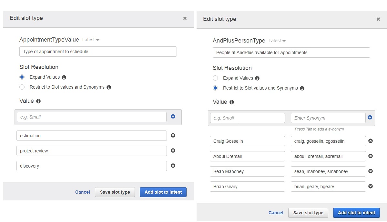The image size is (387, 222).
Task: Click Save slot type for AndPlusPersonType
Action: [x=308, y=213]
